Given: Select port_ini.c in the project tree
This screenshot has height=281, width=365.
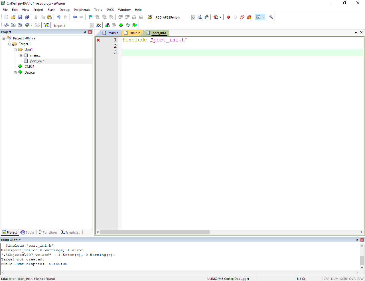Looking at the screenshot, I should click(37, 61).
